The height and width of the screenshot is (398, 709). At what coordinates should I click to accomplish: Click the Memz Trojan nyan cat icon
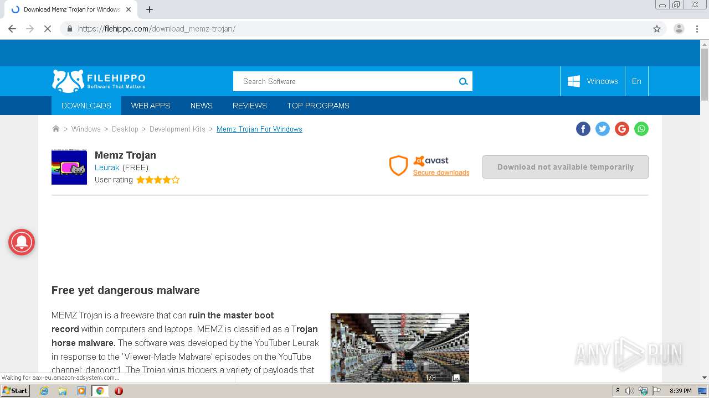point(69,167)
